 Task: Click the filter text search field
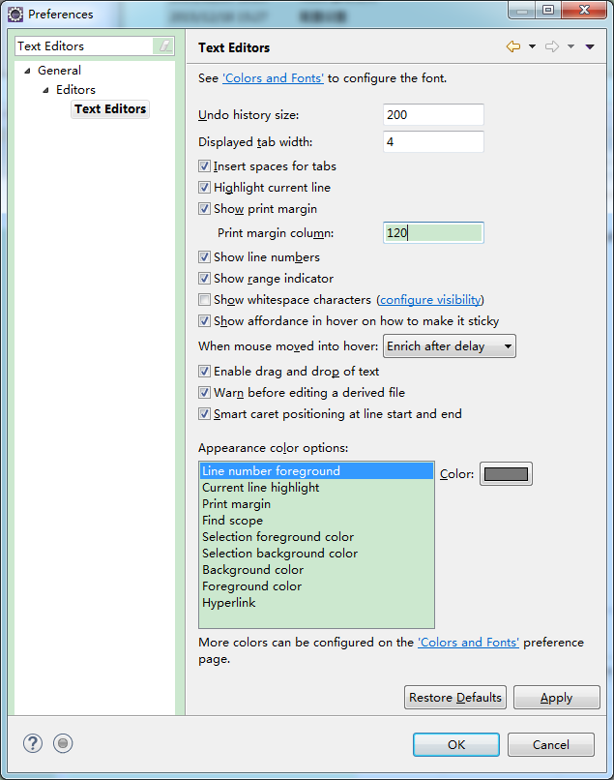point(84,46)
